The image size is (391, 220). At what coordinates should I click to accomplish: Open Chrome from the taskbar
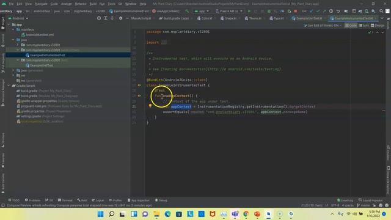pyautogui.click(x=246, y=214)
